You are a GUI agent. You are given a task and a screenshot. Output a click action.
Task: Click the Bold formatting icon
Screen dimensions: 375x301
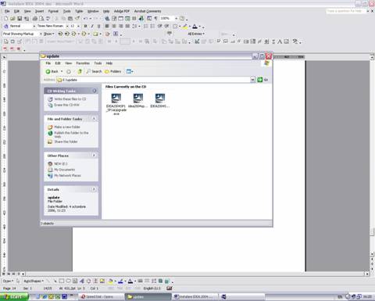coord(85,26)
